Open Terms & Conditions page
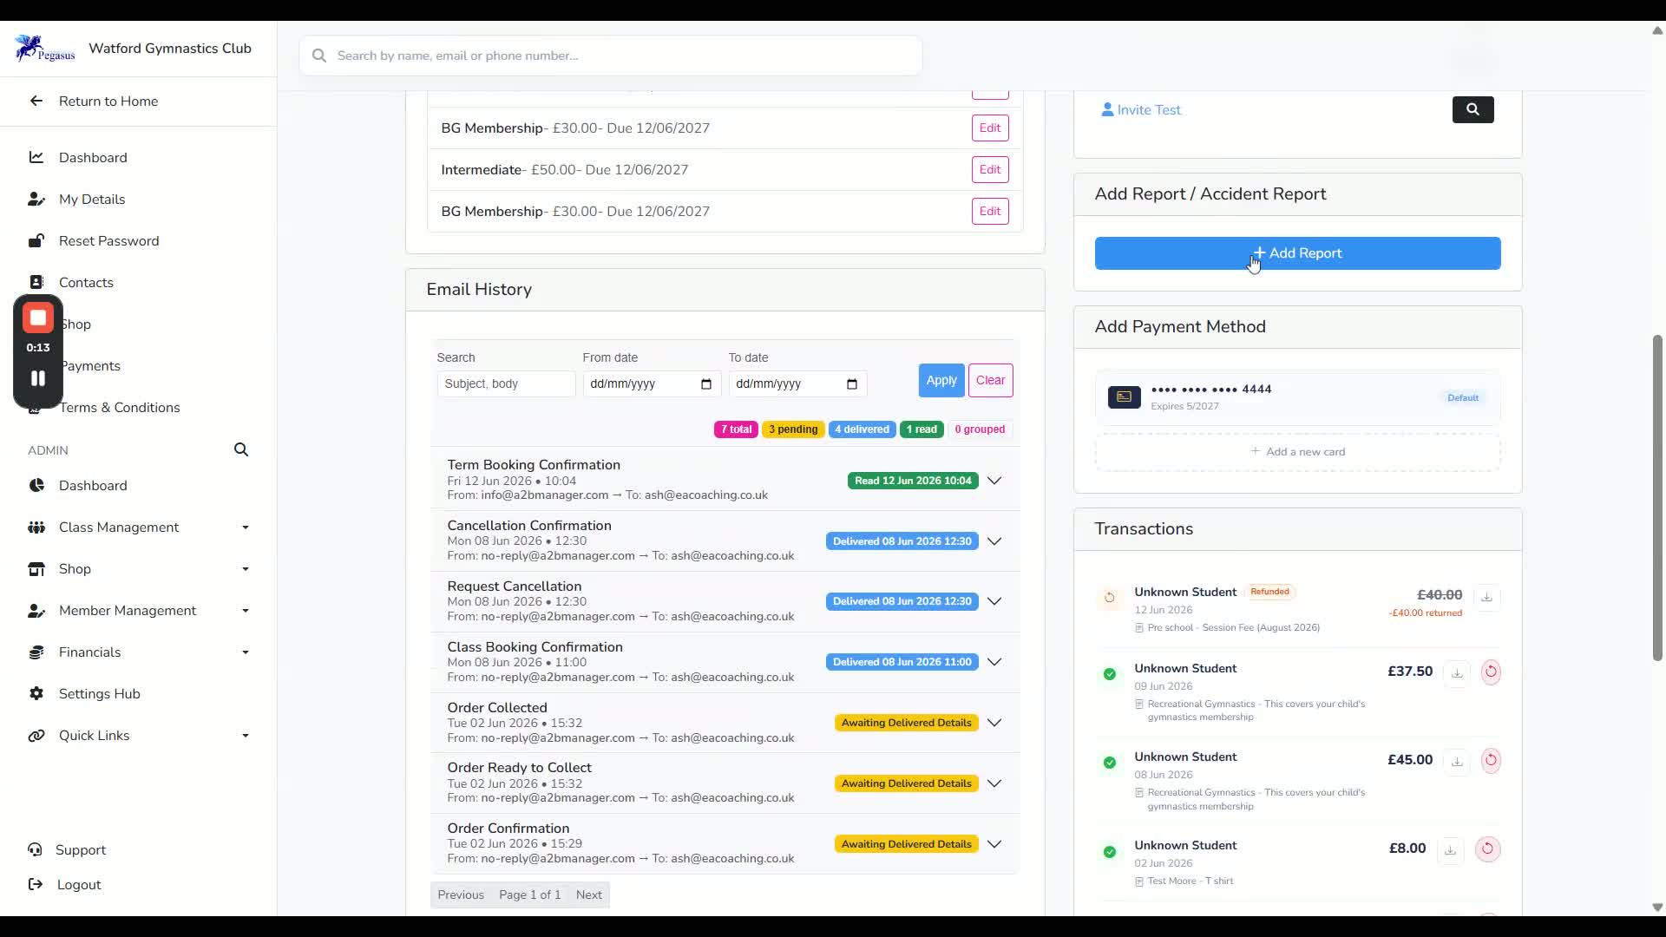The width and height of the screenshot is (1666, 937). pos(119,408)
